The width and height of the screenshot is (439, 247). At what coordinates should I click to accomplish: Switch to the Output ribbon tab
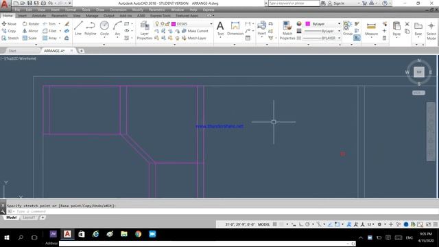[108, 16]
